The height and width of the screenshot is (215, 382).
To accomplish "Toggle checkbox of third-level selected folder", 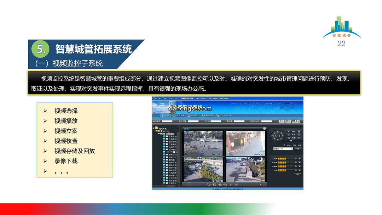I will point(164,134).
